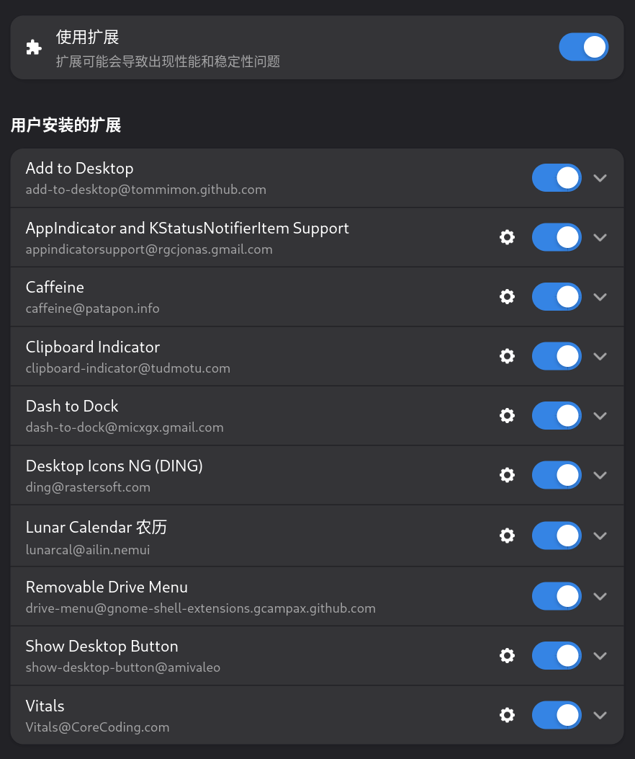Open Caffeine extension settings gear
The height and width of the screenshot is (759, 635).
507,297
